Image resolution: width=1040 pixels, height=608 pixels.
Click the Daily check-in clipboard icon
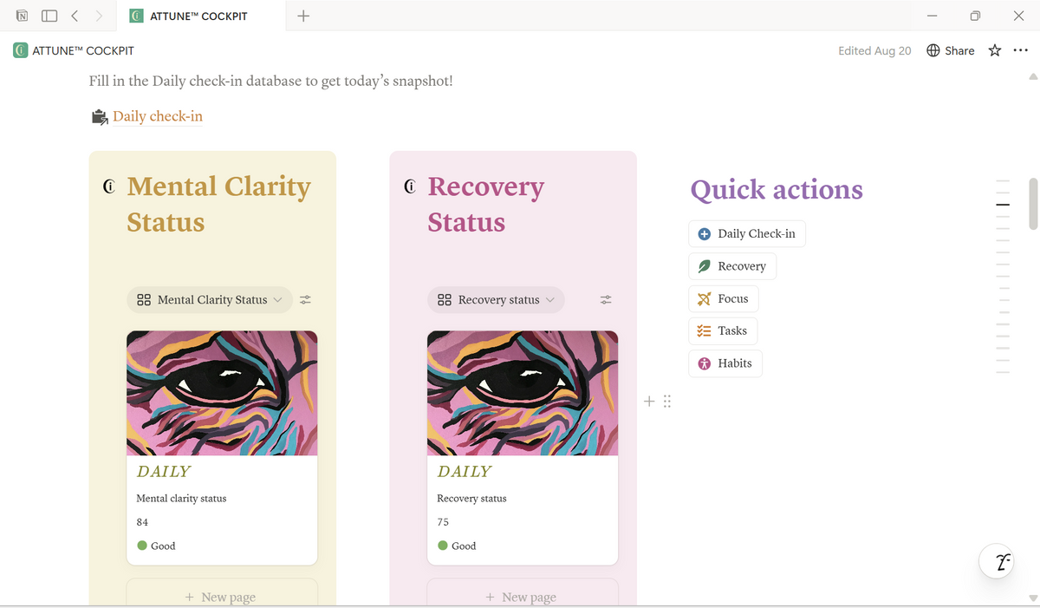tap(100, 116)
